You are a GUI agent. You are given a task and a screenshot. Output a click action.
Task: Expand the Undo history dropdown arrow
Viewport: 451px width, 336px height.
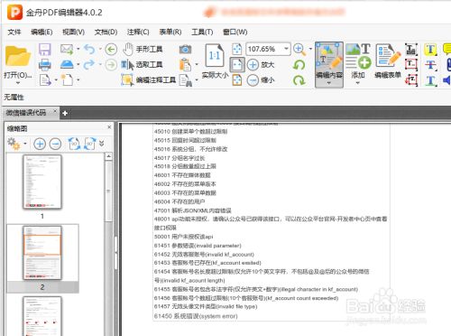100,49
